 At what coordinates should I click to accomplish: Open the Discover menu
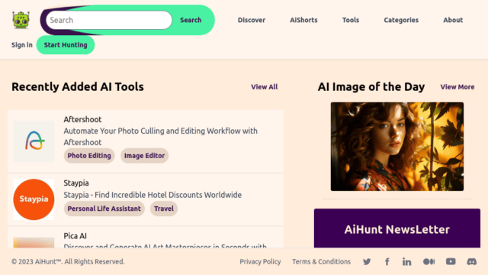[252, 20]
